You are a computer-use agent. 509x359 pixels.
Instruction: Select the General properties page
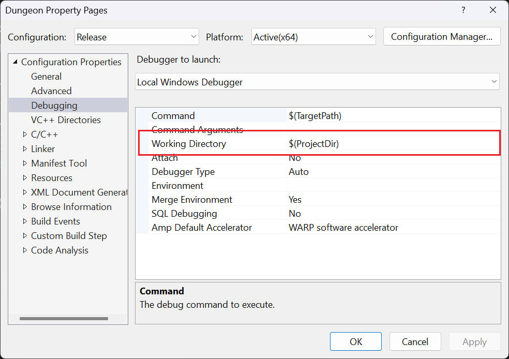[x=46, y=77]
